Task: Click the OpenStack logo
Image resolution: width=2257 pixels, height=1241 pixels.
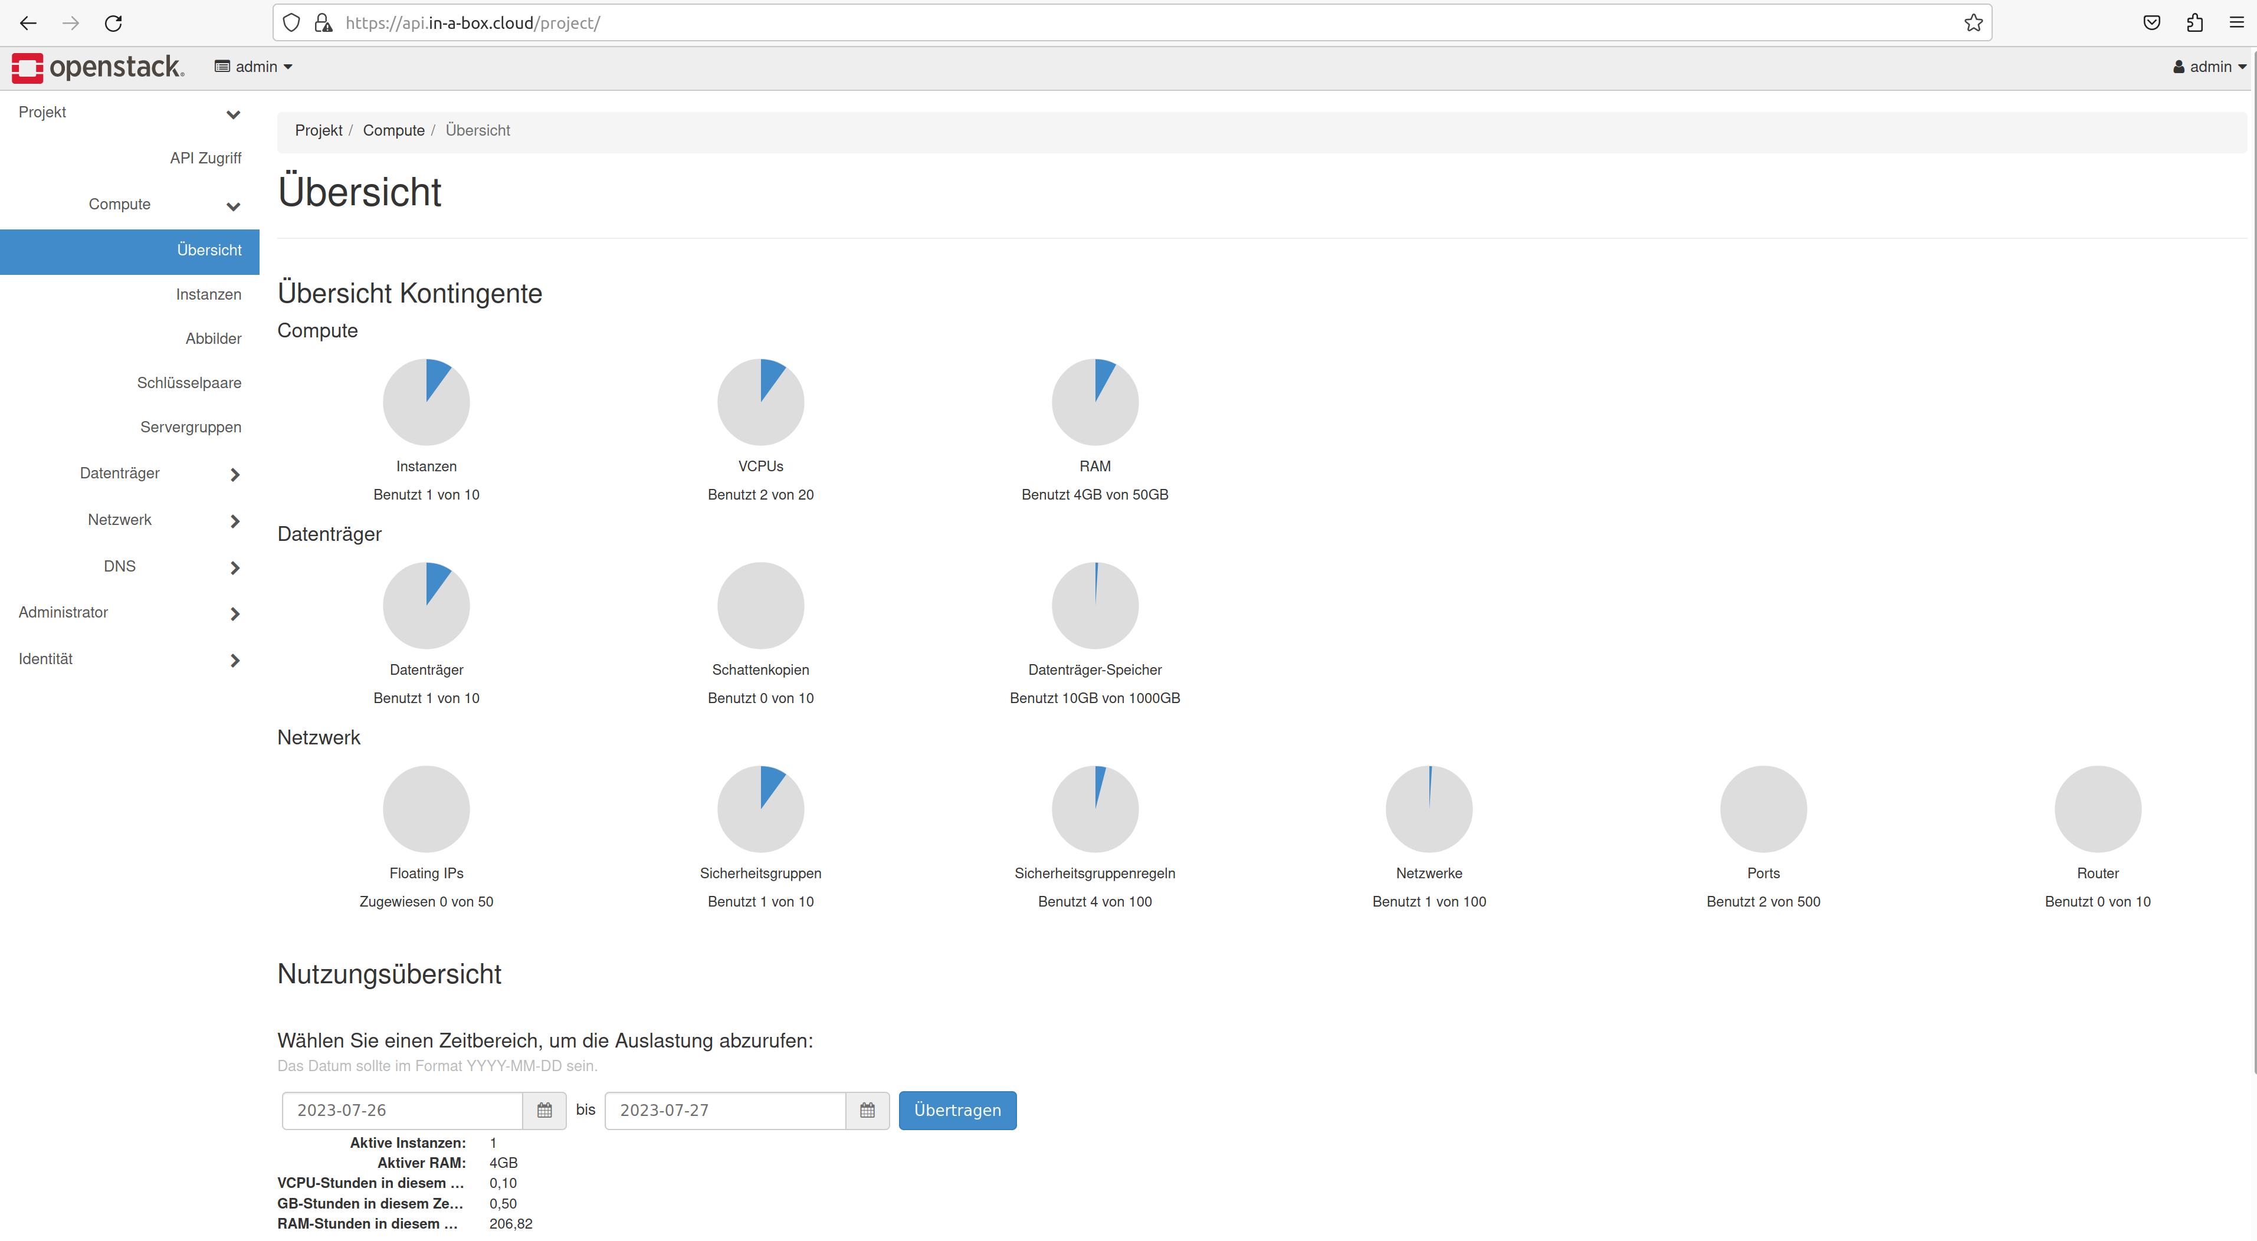Action: click(x=97, y=67)
